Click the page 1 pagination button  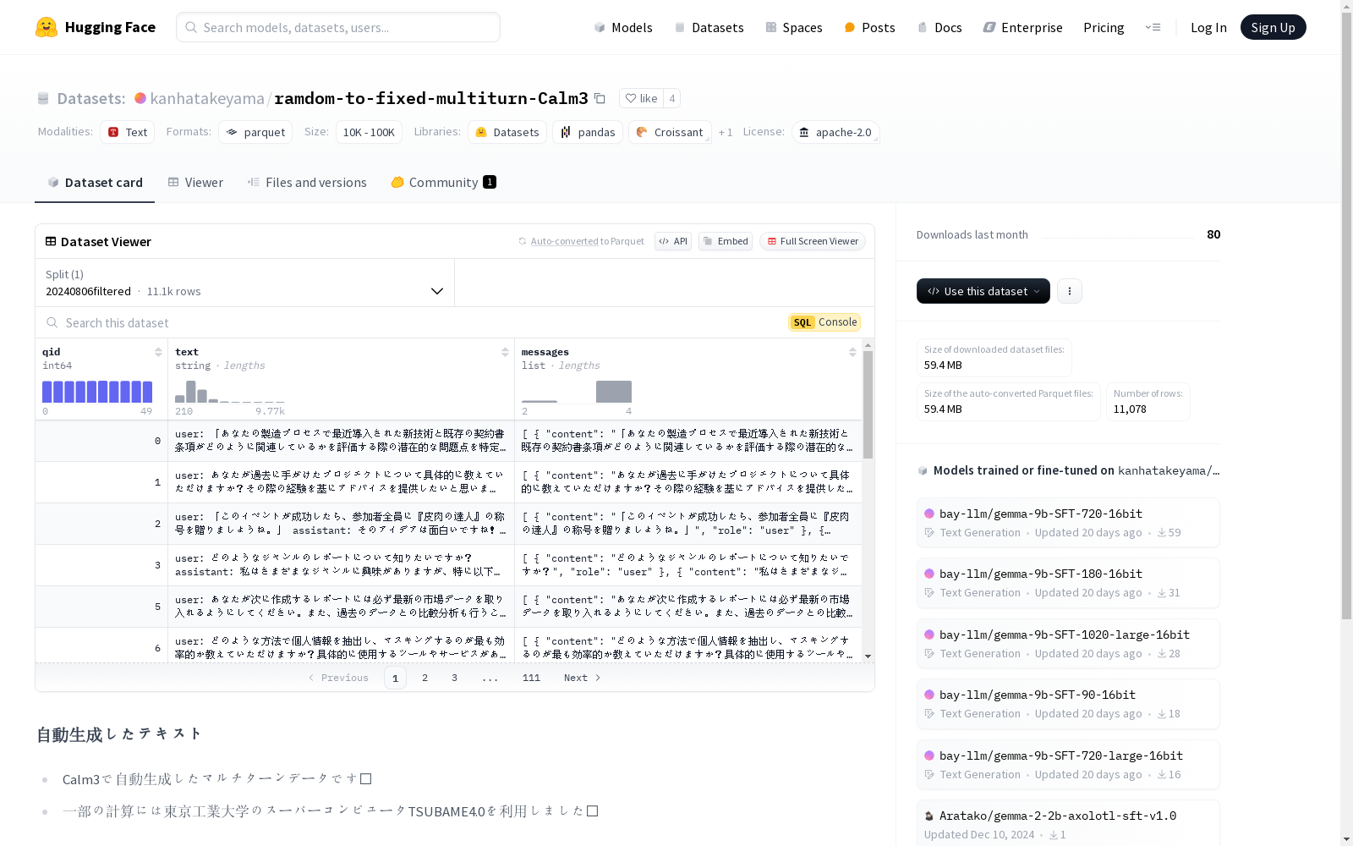(x=395, y=678)
